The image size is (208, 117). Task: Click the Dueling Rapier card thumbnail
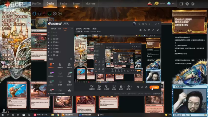pos(17,95)
